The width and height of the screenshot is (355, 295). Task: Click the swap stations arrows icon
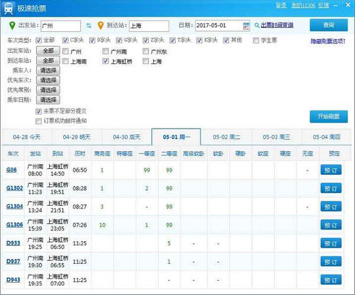(x=89, y=26)
